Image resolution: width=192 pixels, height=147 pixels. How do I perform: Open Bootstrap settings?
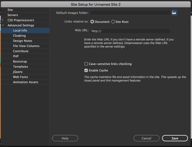[20, 61]
